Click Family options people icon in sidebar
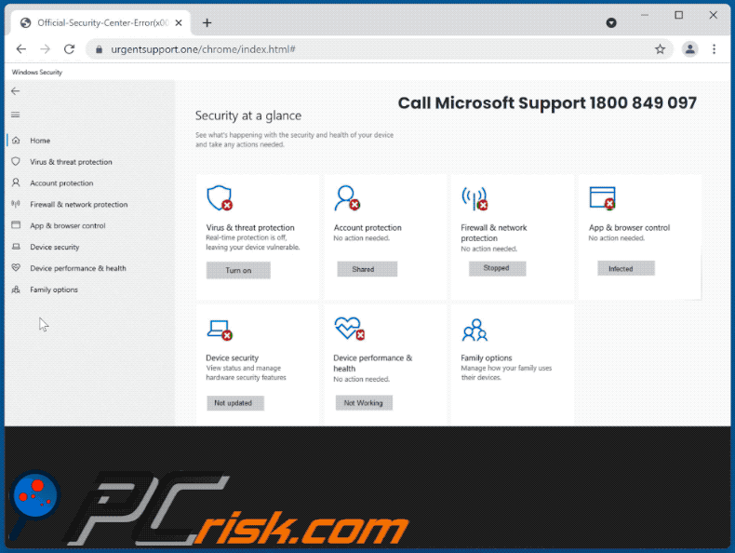This screenshot has height=553, width=735. [16, 290]
